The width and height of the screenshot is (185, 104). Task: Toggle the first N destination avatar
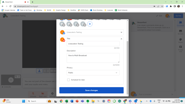(62, 24)
